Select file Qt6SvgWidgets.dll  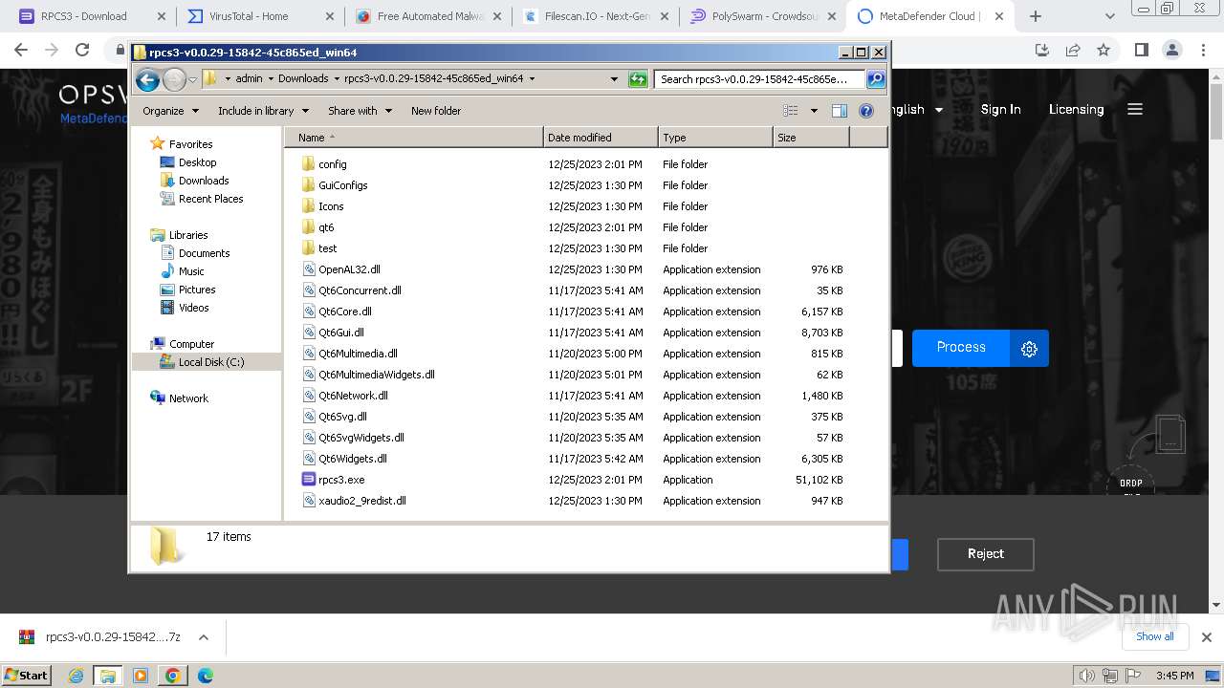point(361,438)
